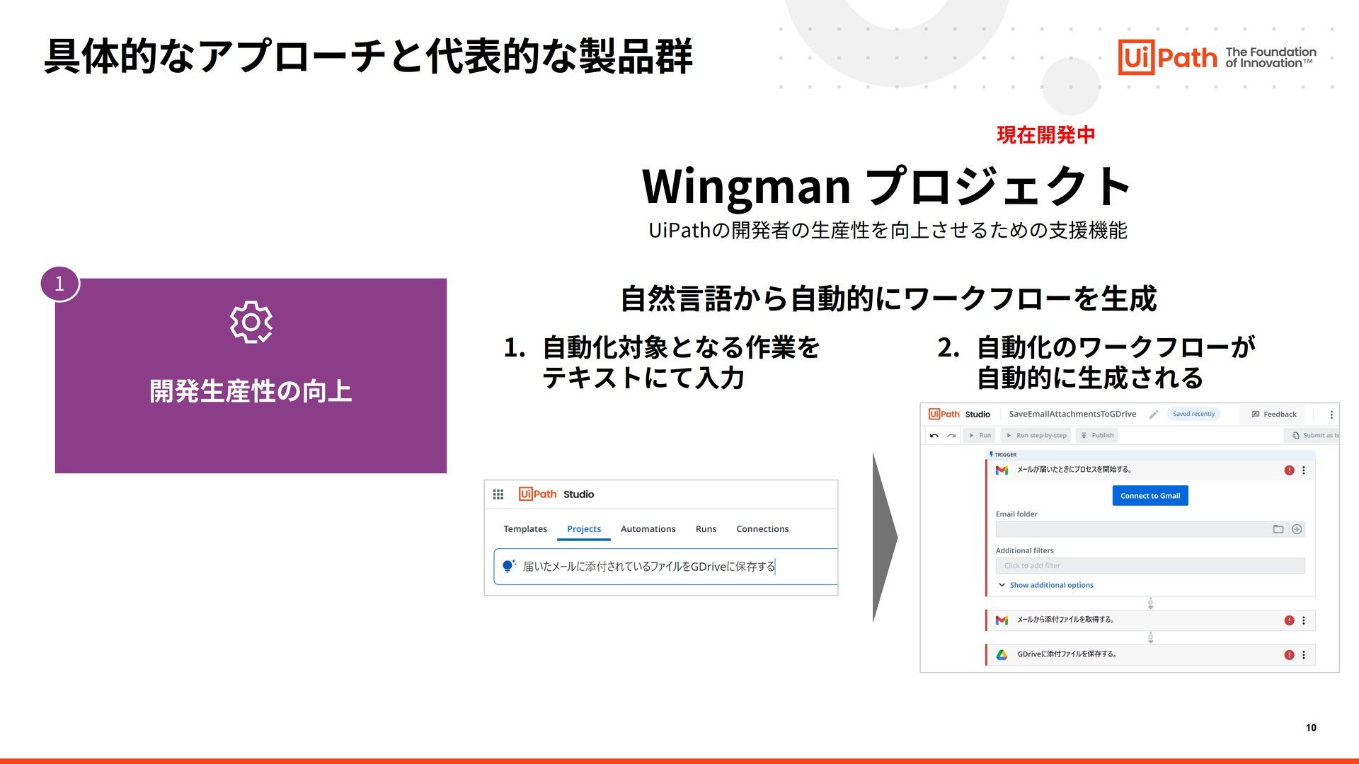
Task: Click the 'Click to add filter' field
Action: pos(1150,566)
